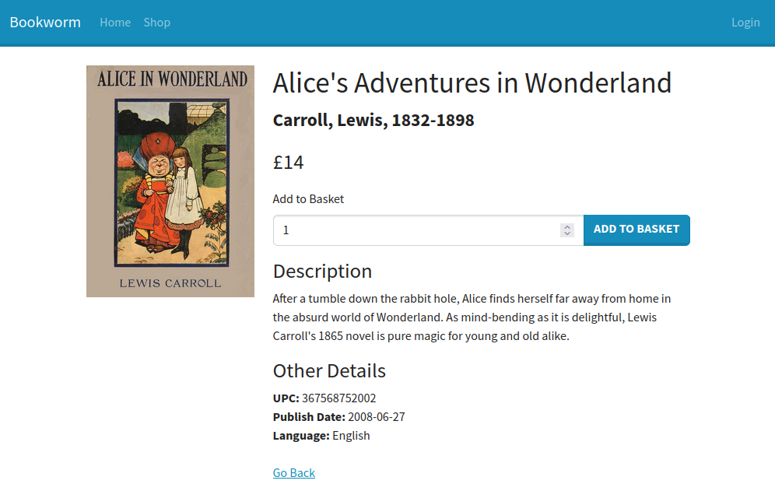
Task: Click the Alice in Wonderland cover image
Action: (x=170, y=181)
